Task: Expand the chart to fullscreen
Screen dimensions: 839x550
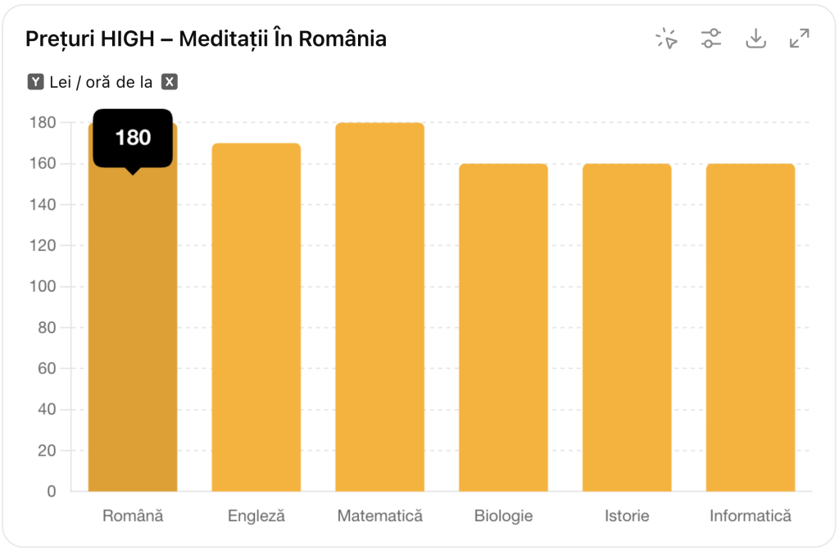Action: pos(800,39)
